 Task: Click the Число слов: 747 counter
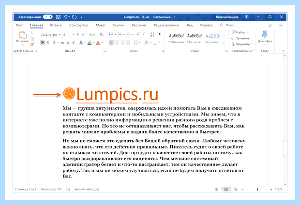point(51,190)
